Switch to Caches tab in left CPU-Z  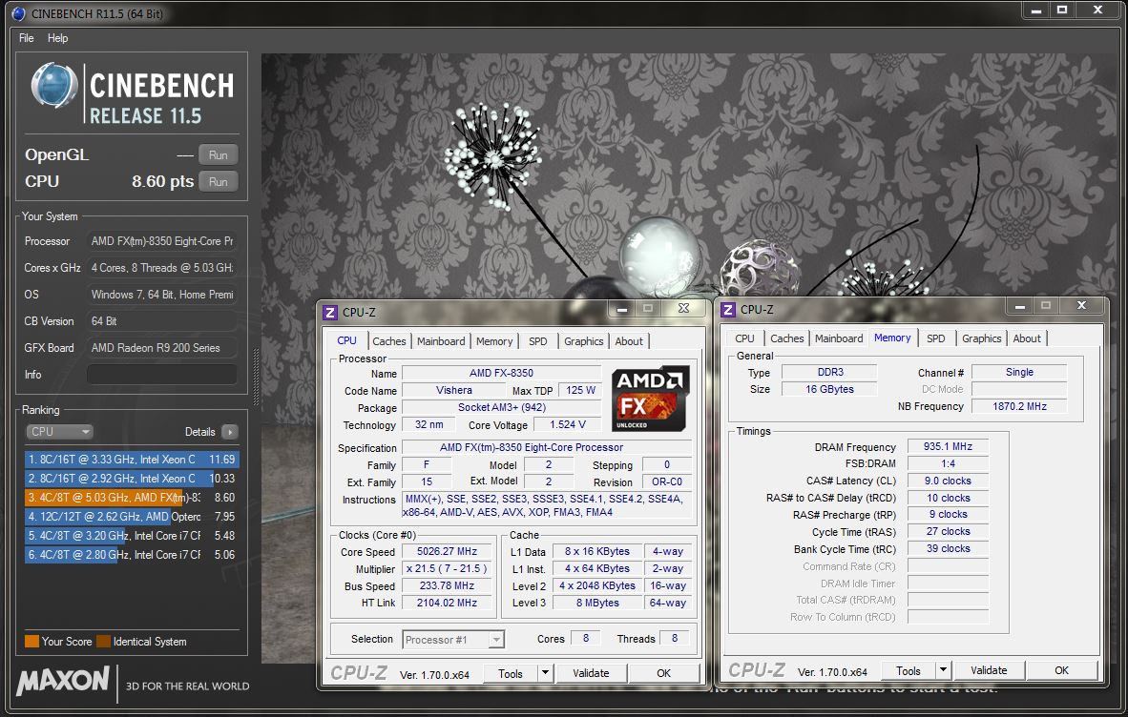coord(389,341)
